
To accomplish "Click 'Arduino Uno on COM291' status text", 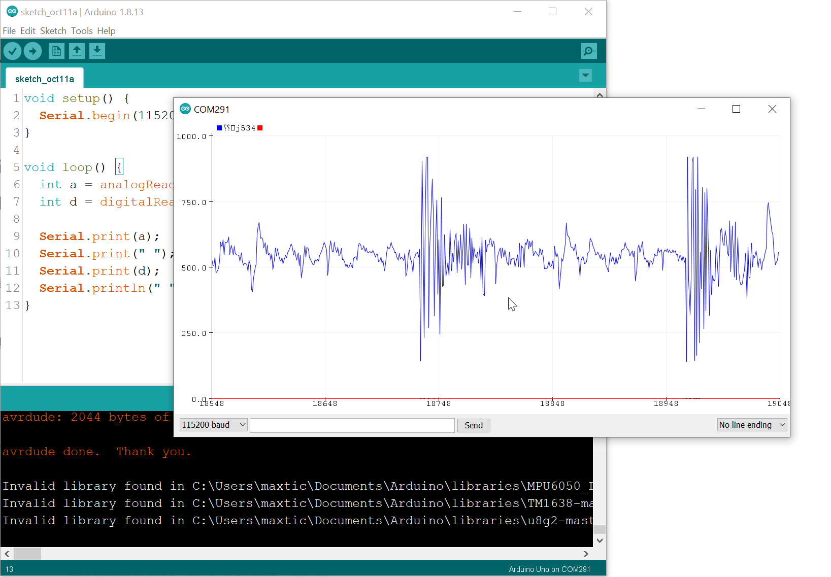I will (550, 569).
